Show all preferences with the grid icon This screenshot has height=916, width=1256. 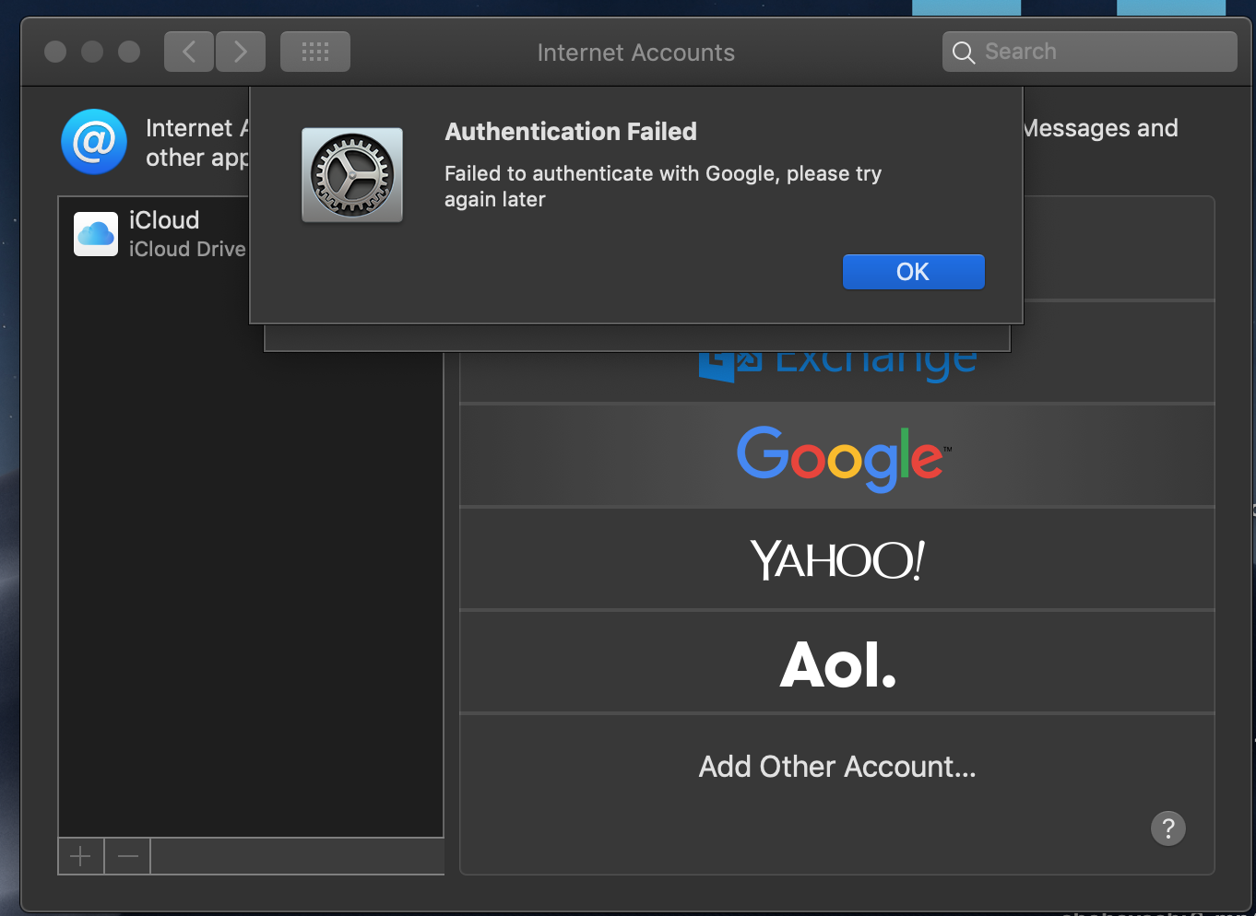[315, 52]
